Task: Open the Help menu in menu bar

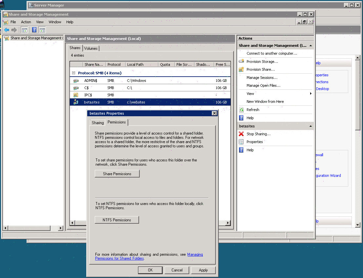Action: pyautogui.click(x=70, y=22)
